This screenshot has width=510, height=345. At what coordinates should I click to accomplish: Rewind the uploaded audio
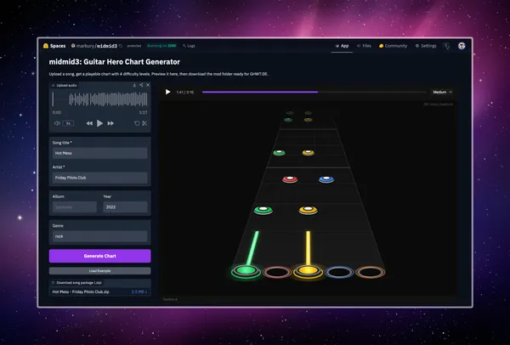88,123
